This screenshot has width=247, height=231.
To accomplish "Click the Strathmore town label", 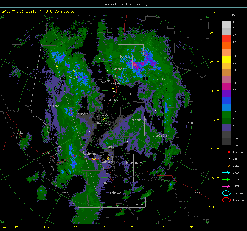I will click(x=133, y=163).
